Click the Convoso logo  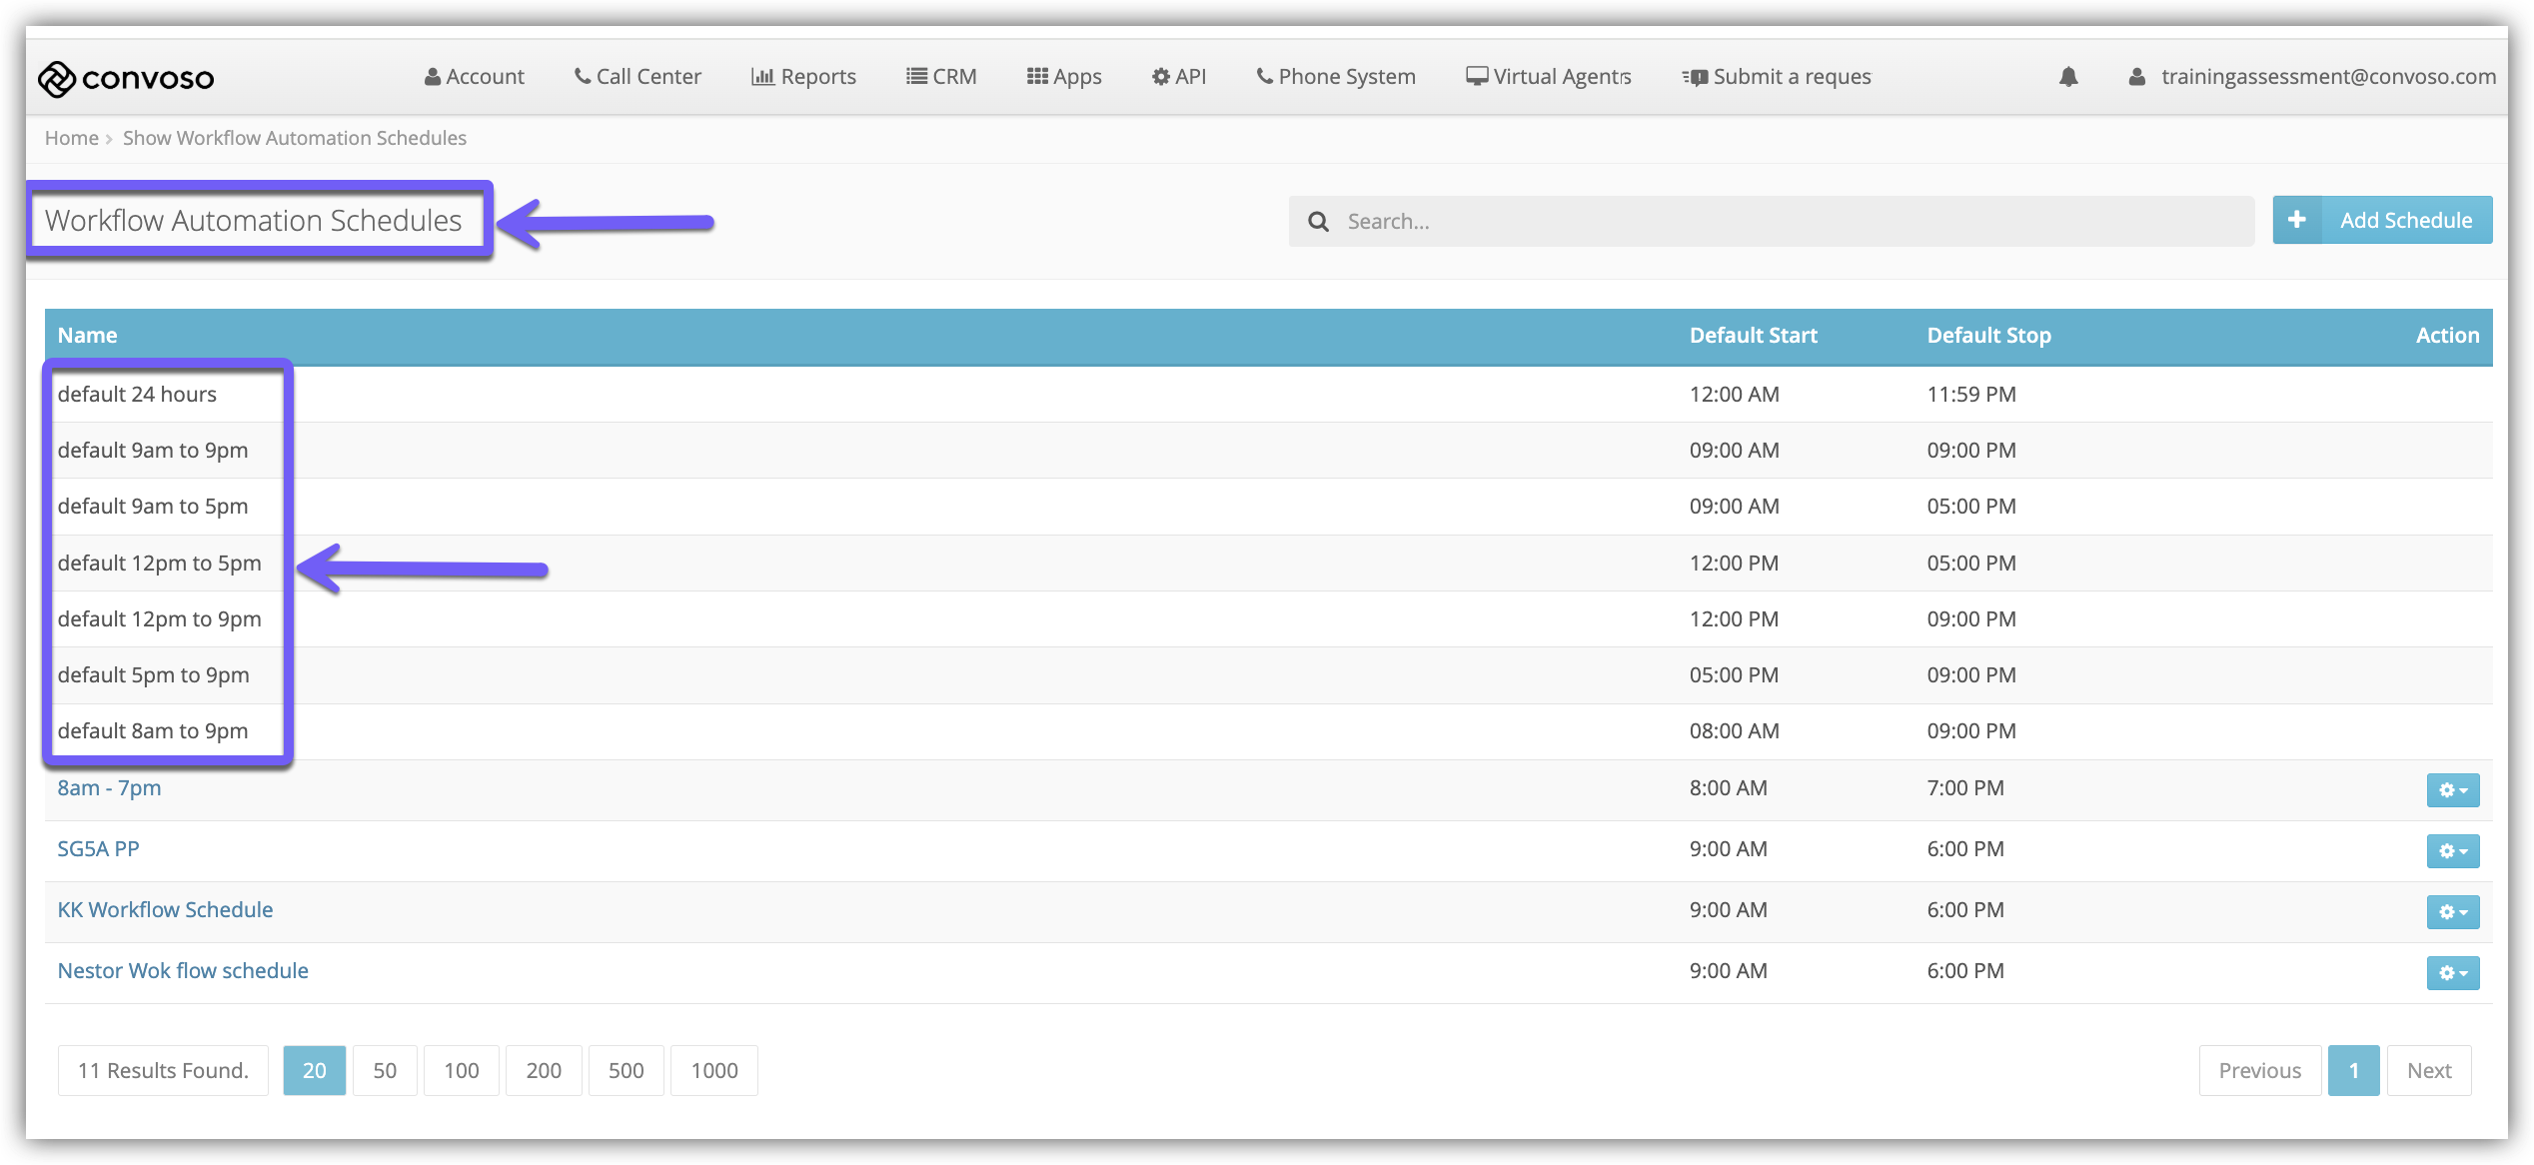[126, 78]
